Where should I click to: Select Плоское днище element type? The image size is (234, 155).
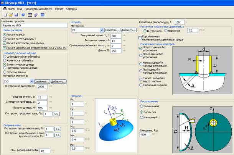coord(5,72)
